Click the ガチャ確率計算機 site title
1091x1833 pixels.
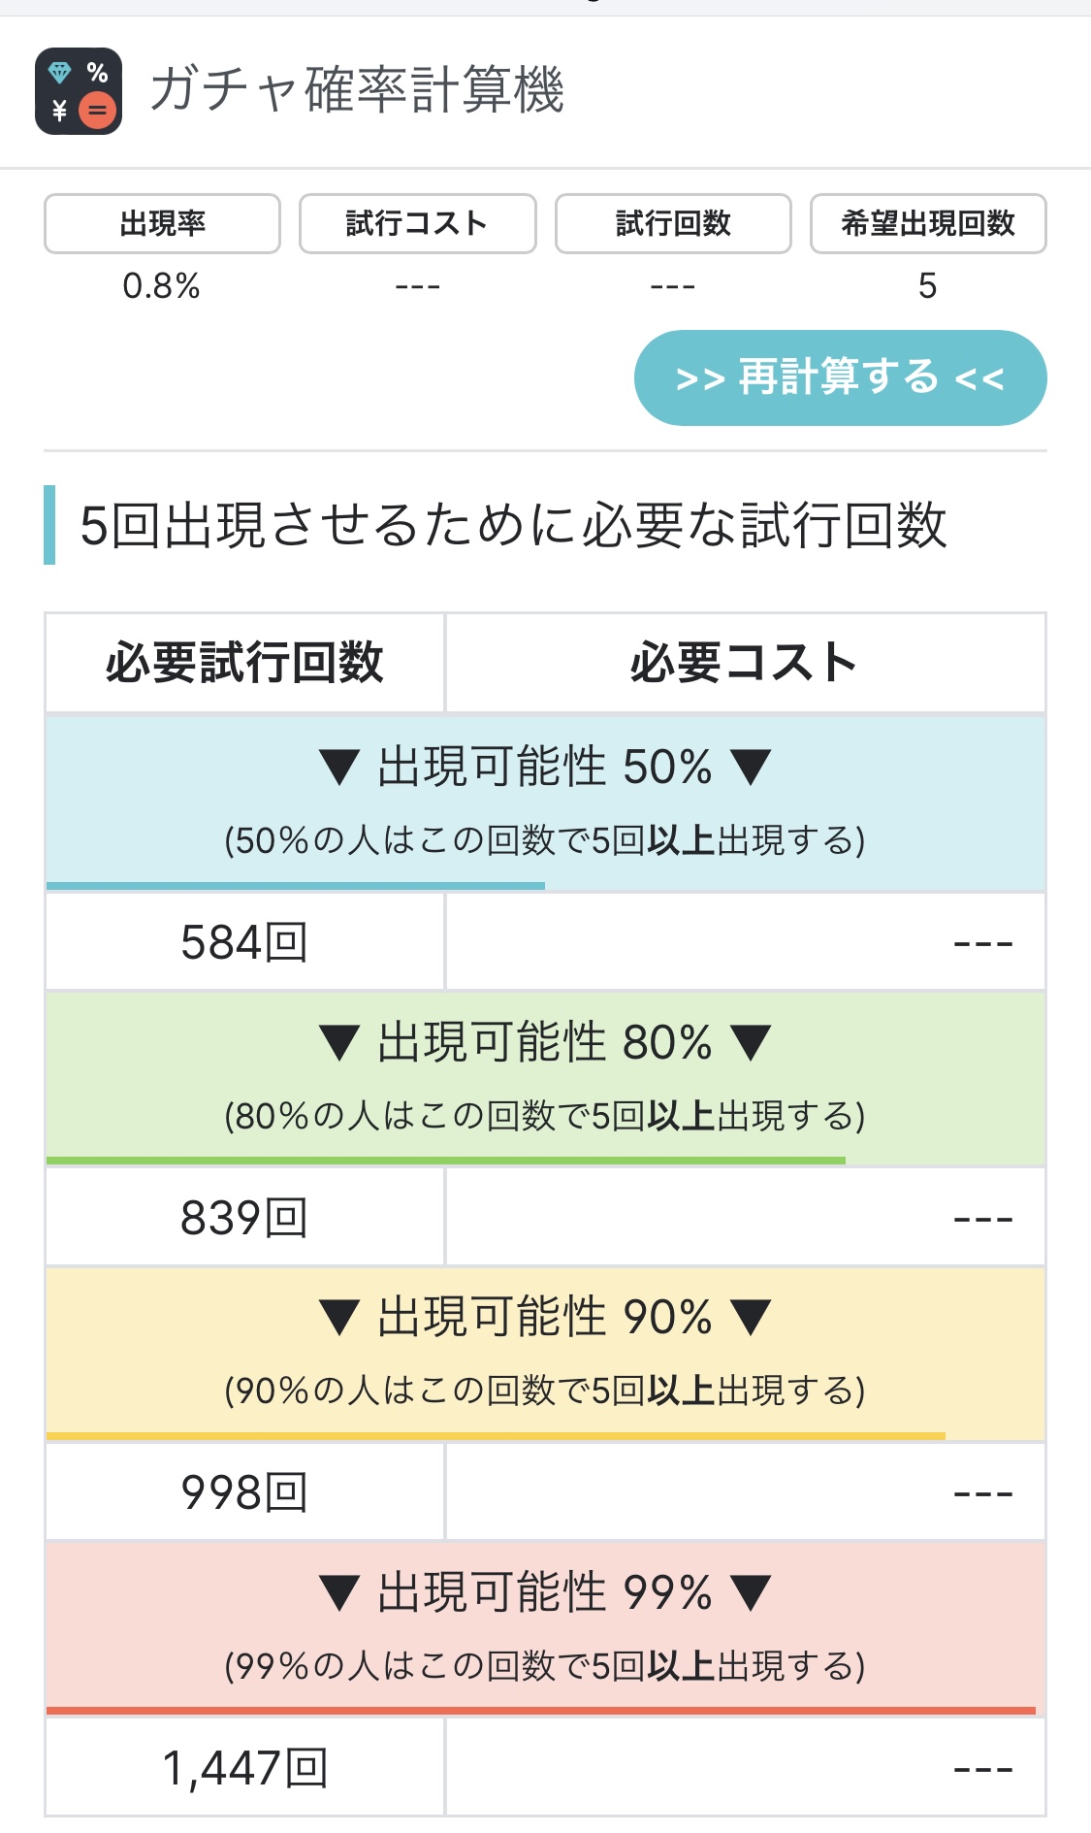[357, 90]
